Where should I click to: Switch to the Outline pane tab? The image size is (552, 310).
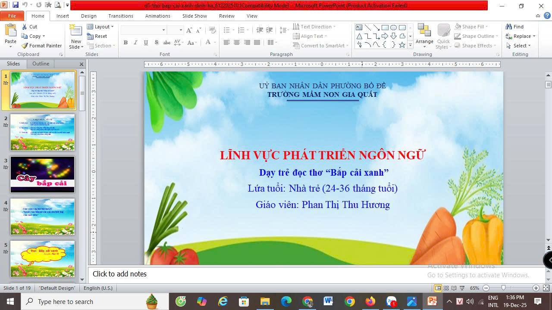tap(41, 64)
